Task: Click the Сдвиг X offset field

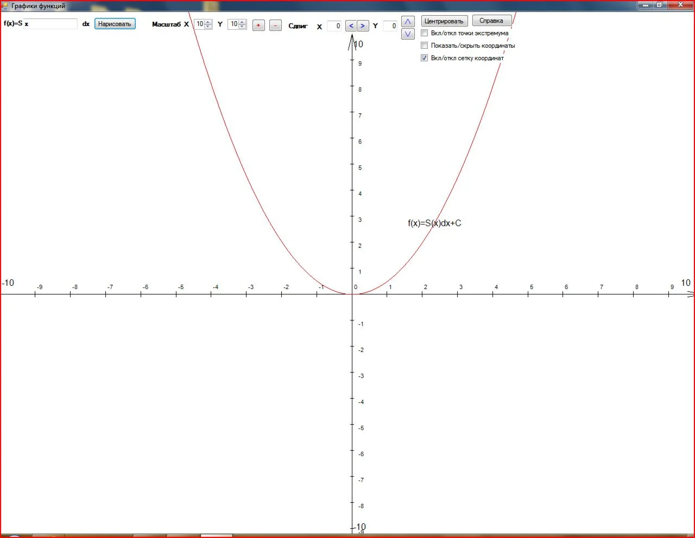Action: (334, 26)
